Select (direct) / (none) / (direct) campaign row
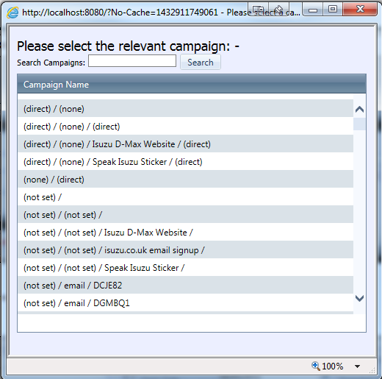The width and height of the screenshot is (382, 379). click(185, 126)
